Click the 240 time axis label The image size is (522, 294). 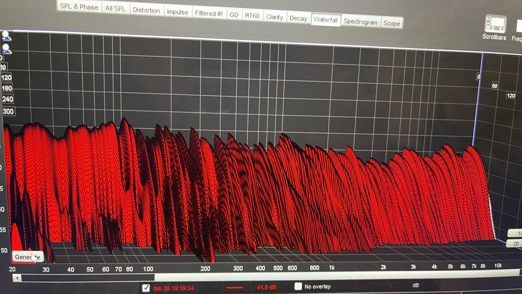[8, 99]
